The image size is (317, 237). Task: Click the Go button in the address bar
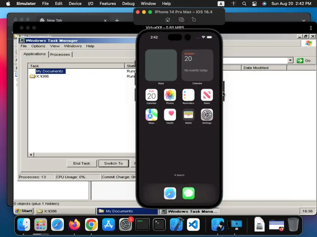pyautogui.click(x=304, y=60)
